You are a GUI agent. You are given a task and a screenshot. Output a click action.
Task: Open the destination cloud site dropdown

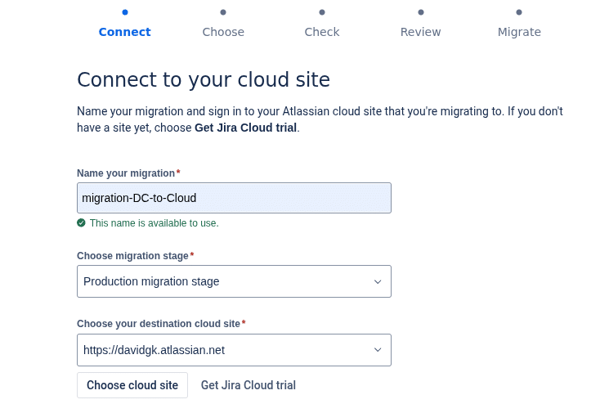[x=234, y=350]
